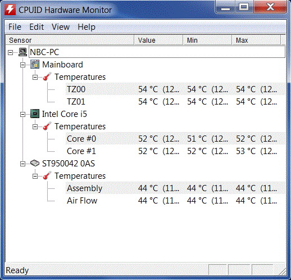Viewport: 291px width, 280px height.
Task: Click the Mainboard Temperatures thermometer icon
Action: coord(47,77)
